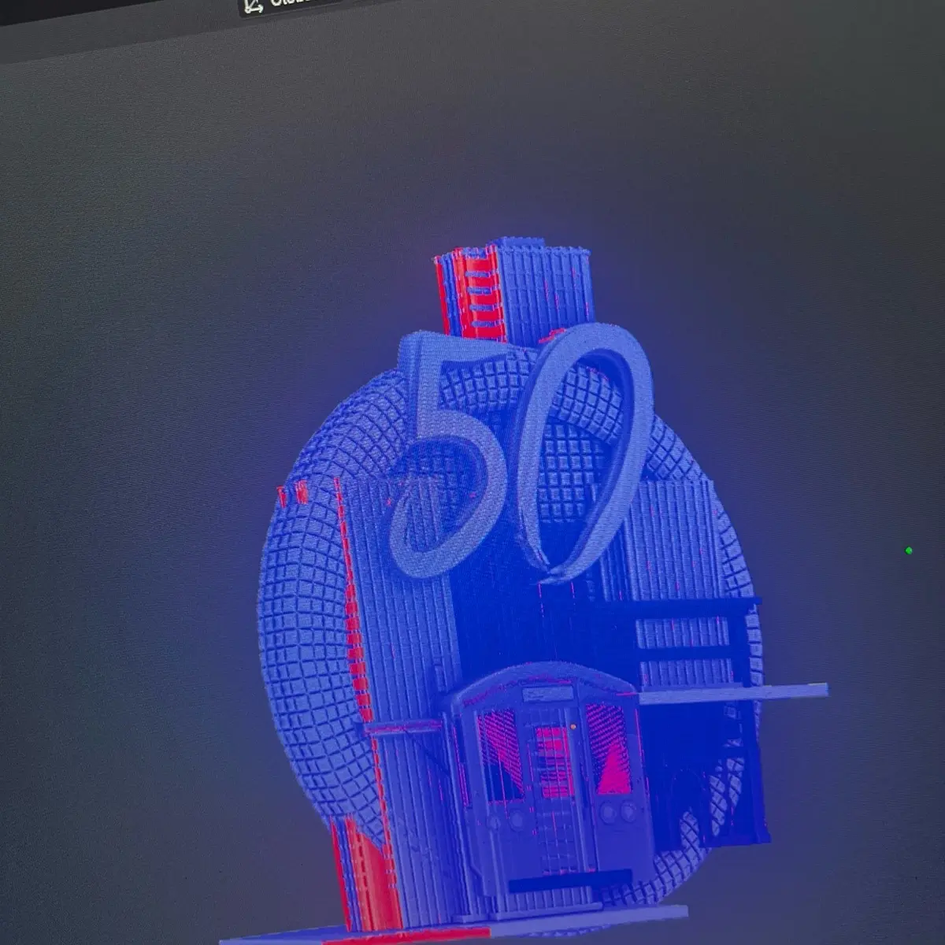The image size is (945, 945).
Task: Select the 3D "50" numeral on the model
Action: [x=520, y=454]
